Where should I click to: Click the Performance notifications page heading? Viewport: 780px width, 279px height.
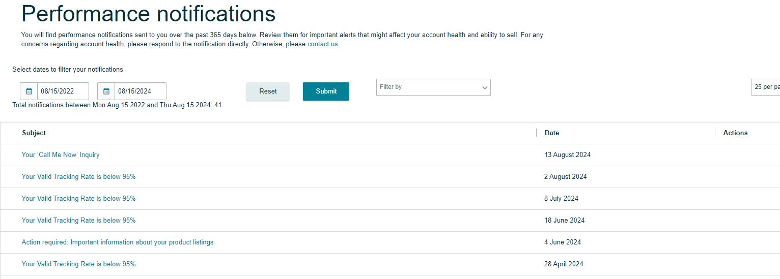click(x=149, y=13)
